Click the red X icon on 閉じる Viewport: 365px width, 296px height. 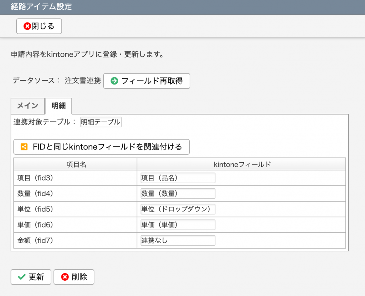(x=27, y=26)
